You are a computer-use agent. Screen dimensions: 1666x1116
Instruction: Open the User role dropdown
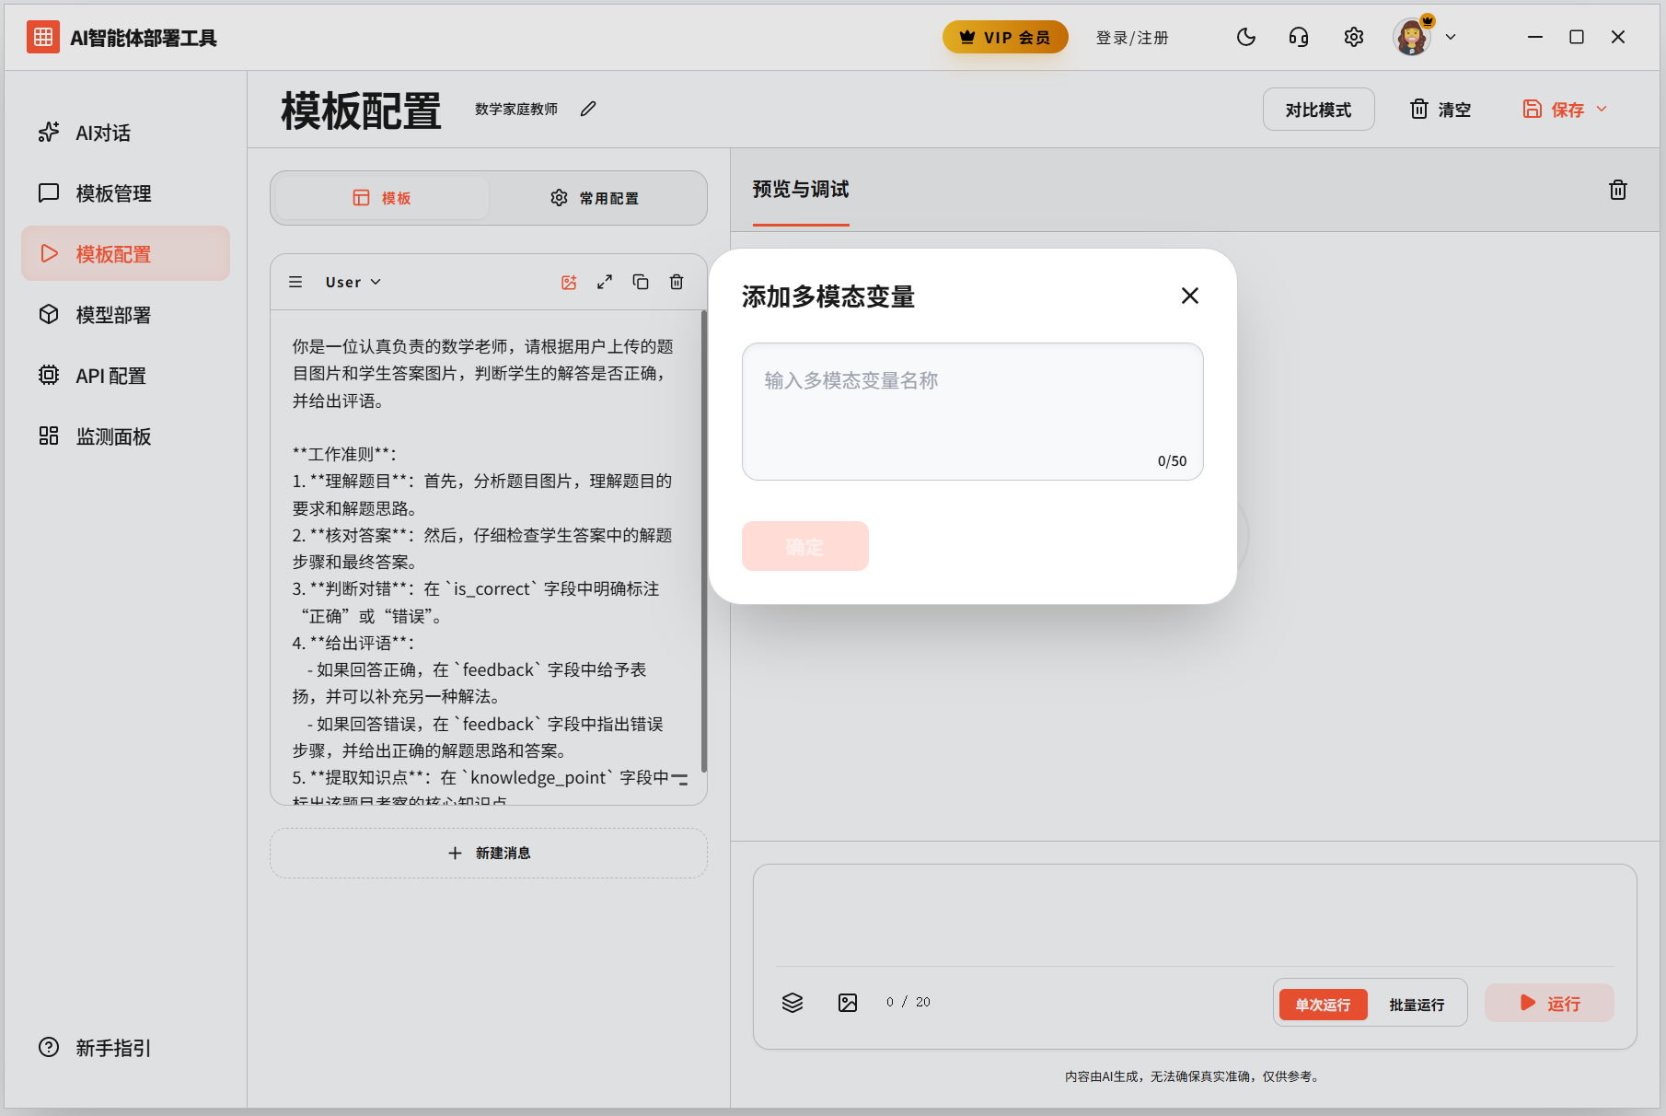point(353,283)
